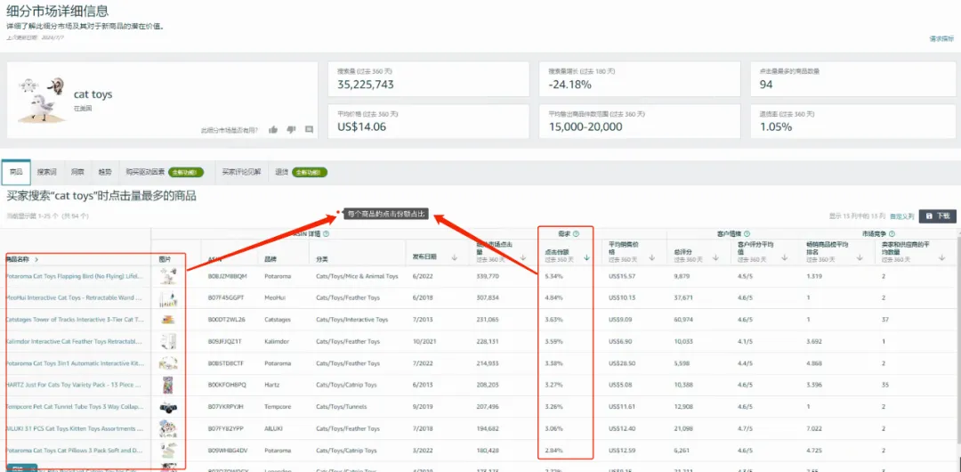Click the 自定义列 link
The height and width of the screenshot is (472, 961).
pos(901,216)
